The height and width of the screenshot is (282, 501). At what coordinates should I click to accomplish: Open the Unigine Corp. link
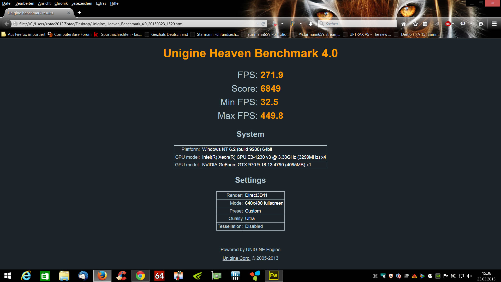coord(236,258)
